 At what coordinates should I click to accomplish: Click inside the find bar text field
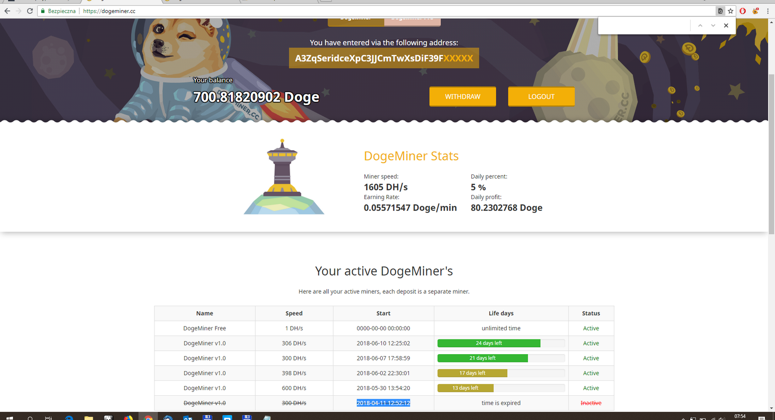(644, 26)
